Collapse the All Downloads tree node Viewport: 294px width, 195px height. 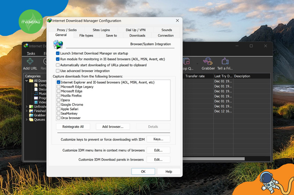[26, 80]
